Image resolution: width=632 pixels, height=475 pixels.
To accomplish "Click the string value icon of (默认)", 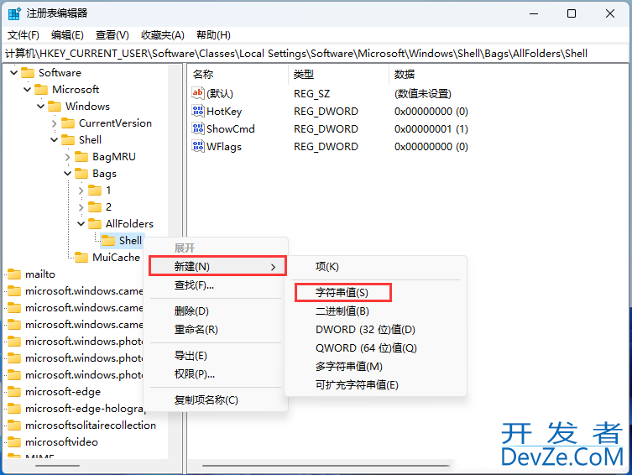I will click(x=197, y=93).
